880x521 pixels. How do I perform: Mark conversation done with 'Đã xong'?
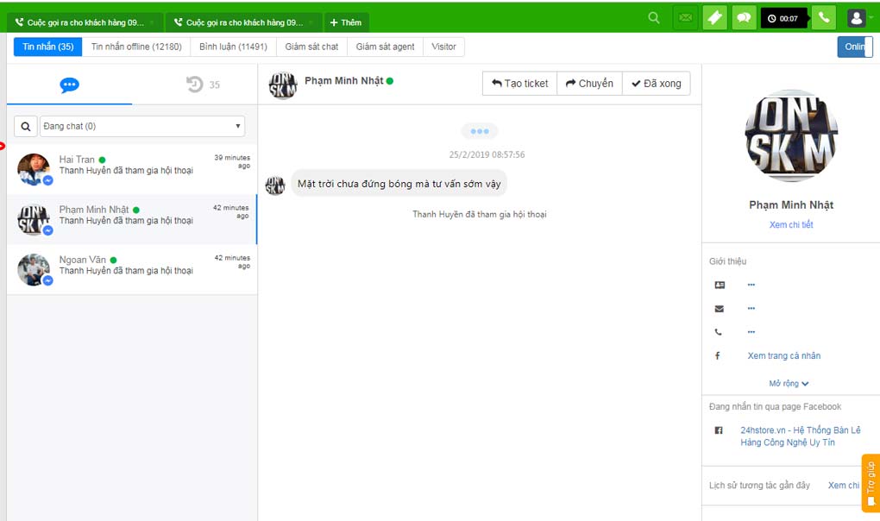click(656, 84)
